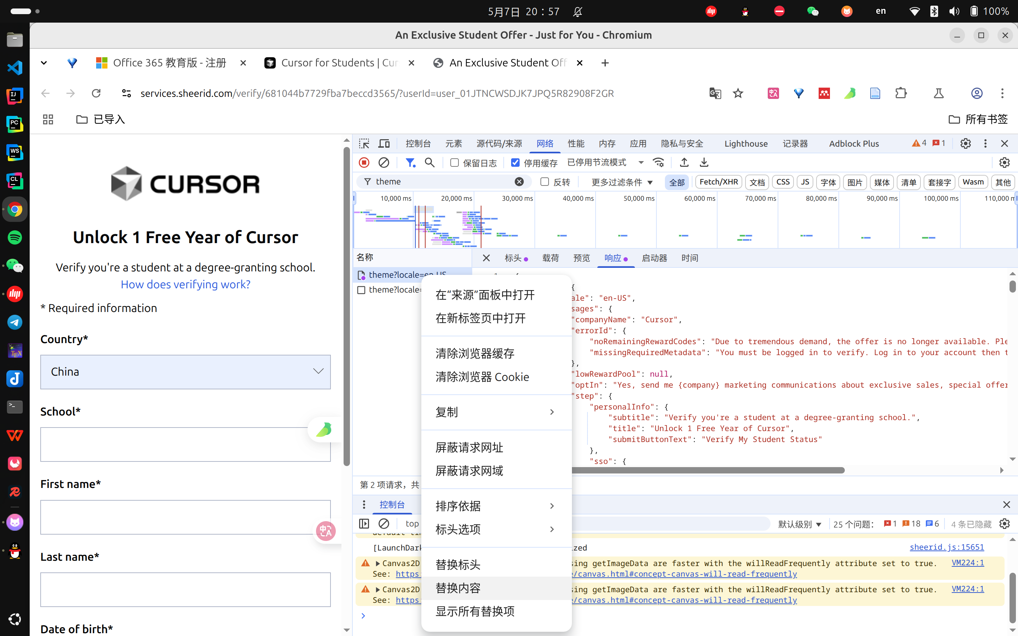This screenshot has height=636, width=1018.
Task: Open network panel settings gear
Action: 1005,163
